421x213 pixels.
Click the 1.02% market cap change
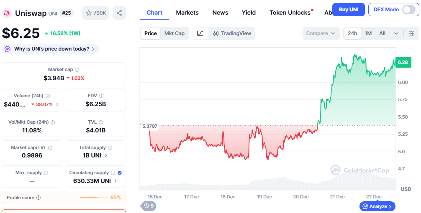pos(75,78)
